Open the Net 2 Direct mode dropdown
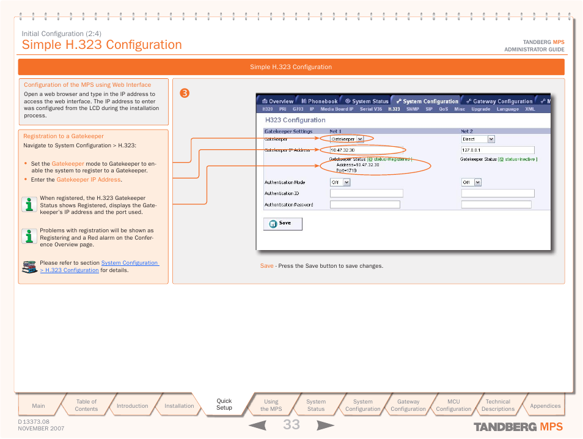583x439 pixels. (478, 139)
